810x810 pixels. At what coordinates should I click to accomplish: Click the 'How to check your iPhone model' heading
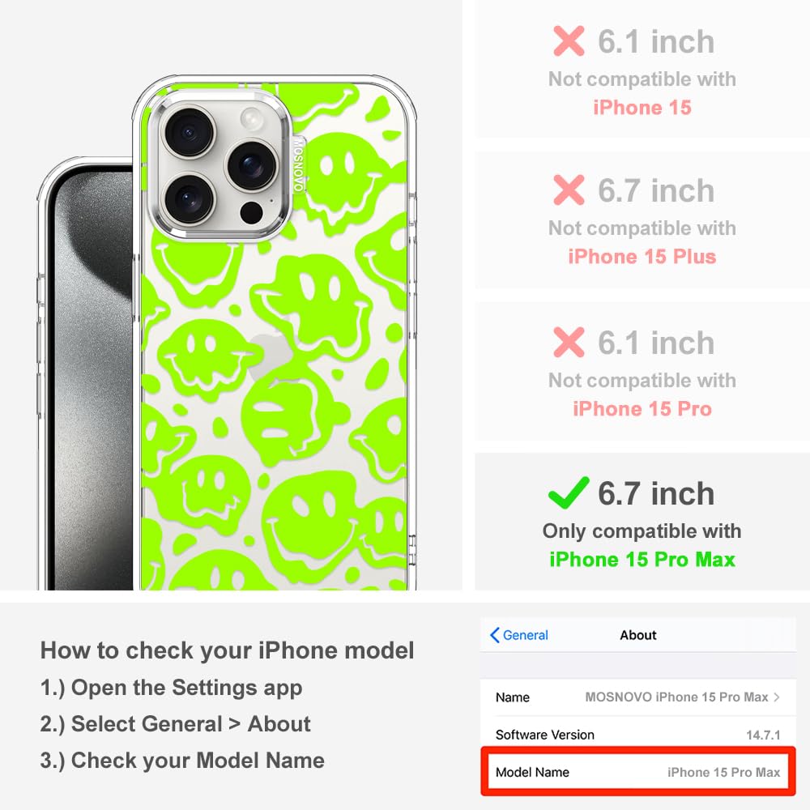coord(228,650)
